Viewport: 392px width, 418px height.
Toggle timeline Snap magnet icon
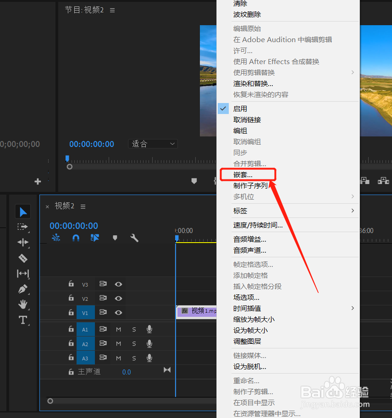point(76,238)
